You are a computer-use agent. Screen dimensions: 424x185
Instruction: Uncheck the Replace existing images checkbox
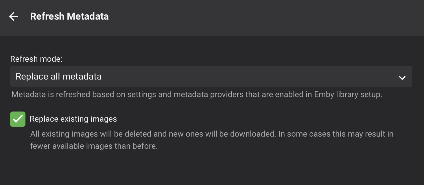point(18,119)
